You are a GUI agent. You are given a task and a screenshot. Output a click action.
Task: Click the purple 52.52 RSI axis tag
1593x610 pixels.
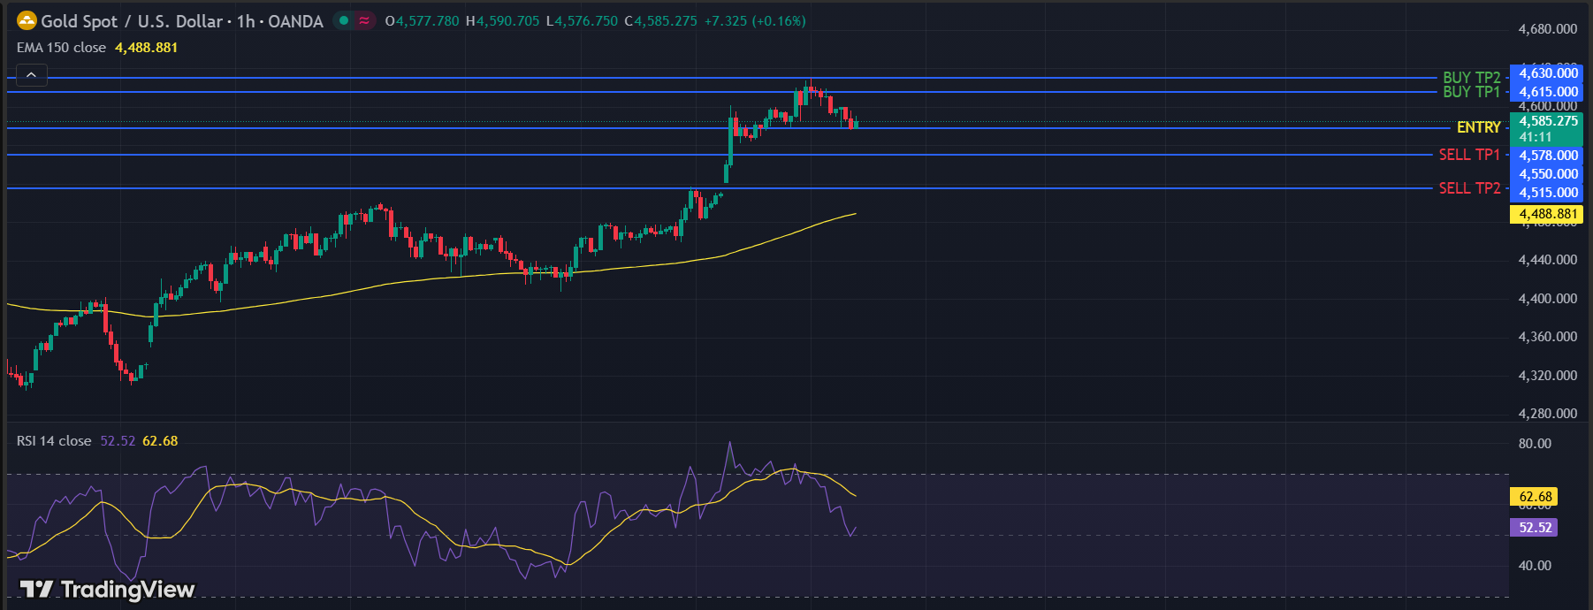coord(1535,528)
